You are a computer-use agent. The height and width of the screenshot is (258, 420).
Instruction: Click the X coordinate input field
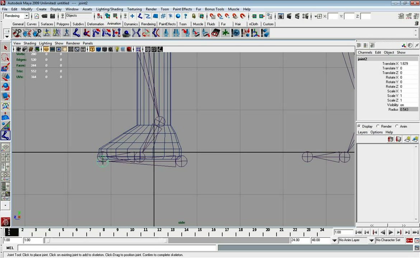[x=333, y=16]
